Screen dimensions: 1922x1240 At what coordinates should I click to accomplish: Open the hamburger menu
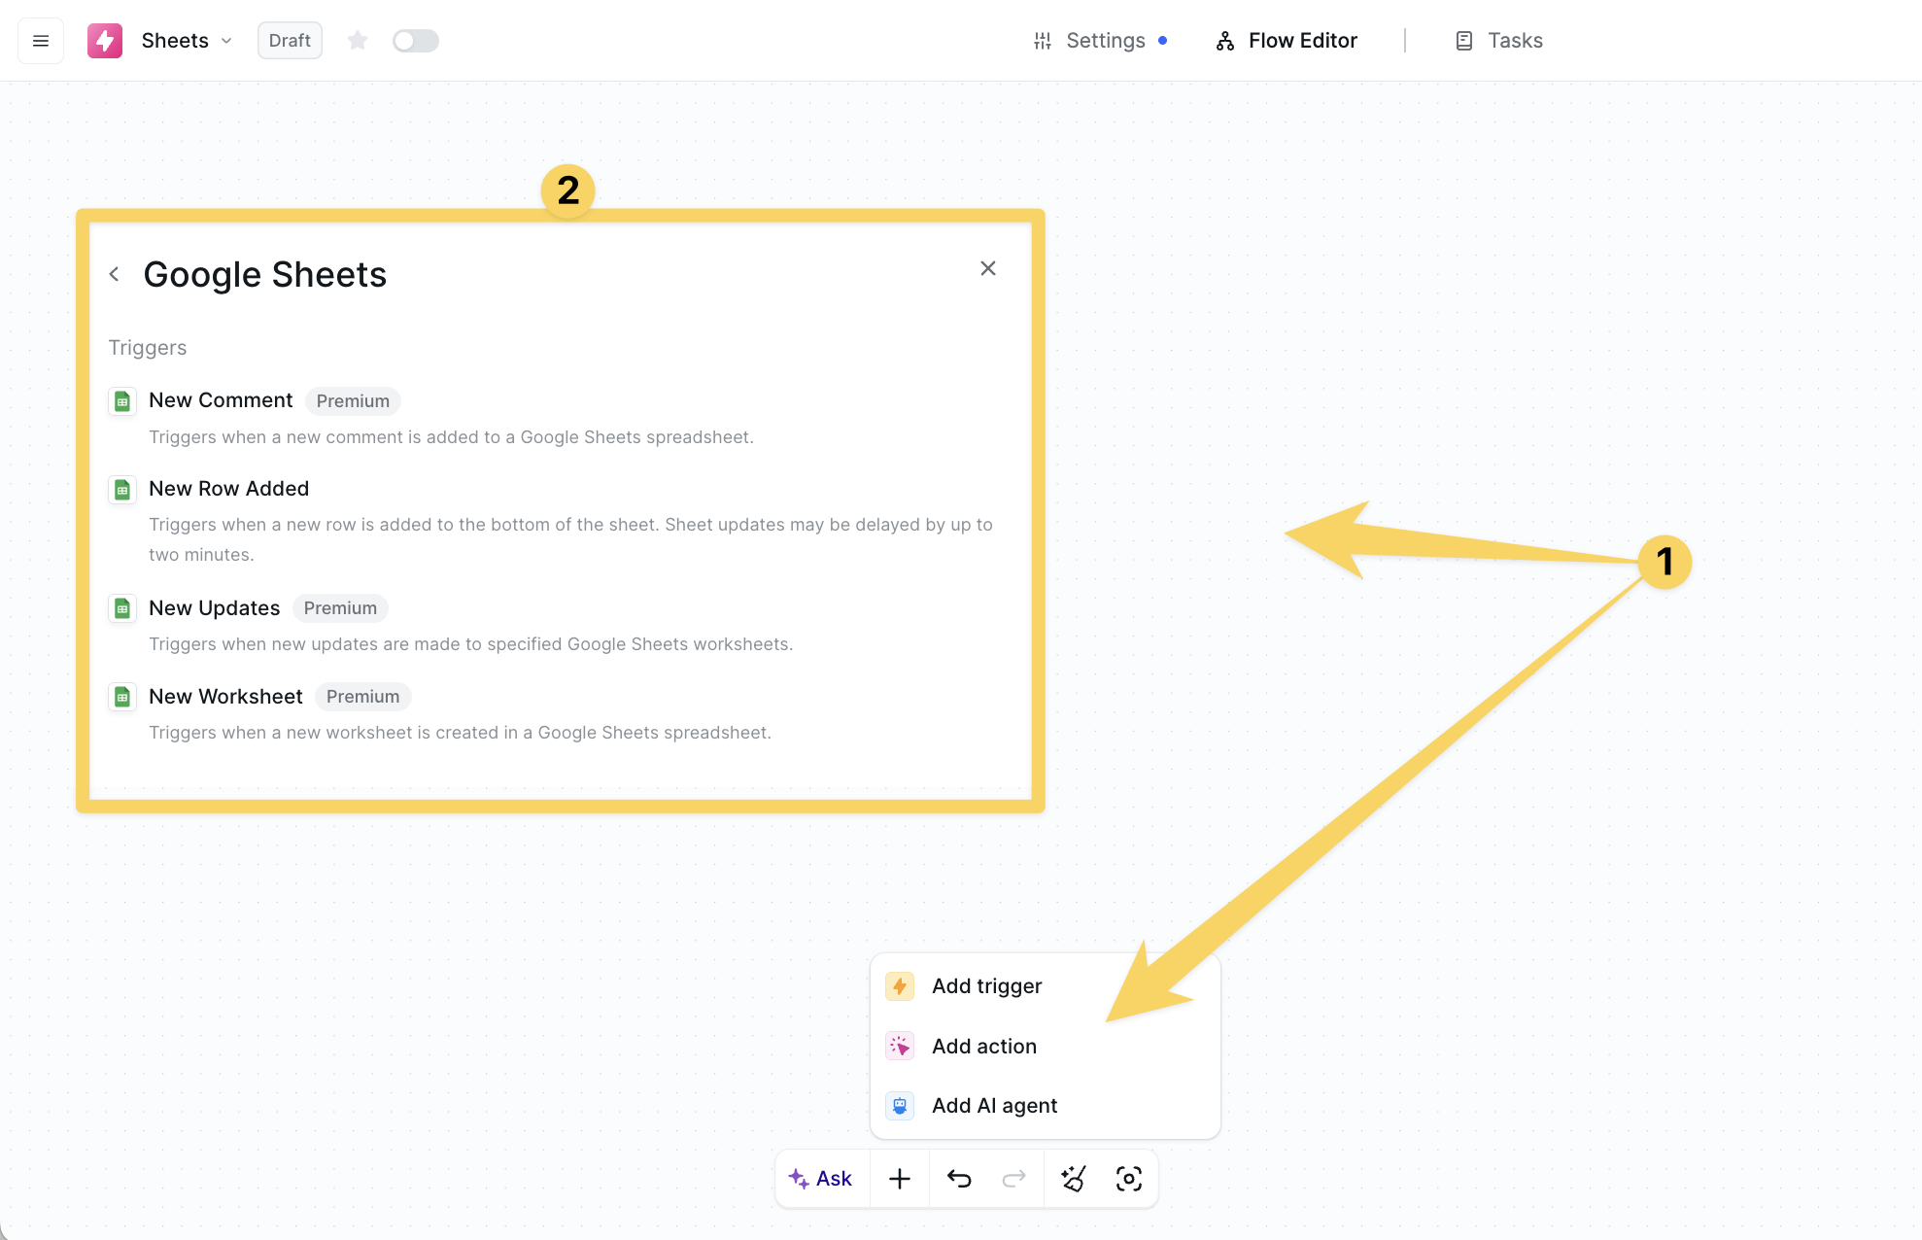[x=41, y=41]
